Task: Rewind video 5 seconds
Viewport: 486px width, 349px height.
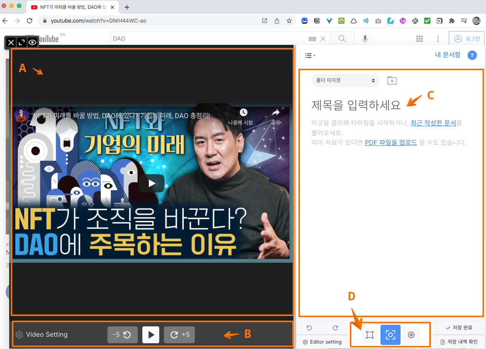Action: (122, 334)
